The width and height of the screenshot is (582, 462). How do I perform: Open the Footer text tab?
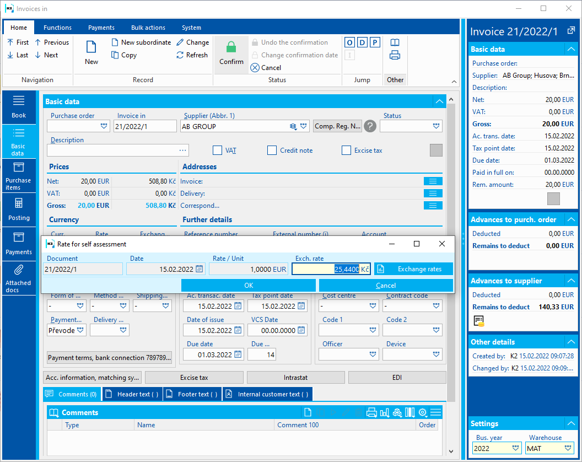(192, 394)
